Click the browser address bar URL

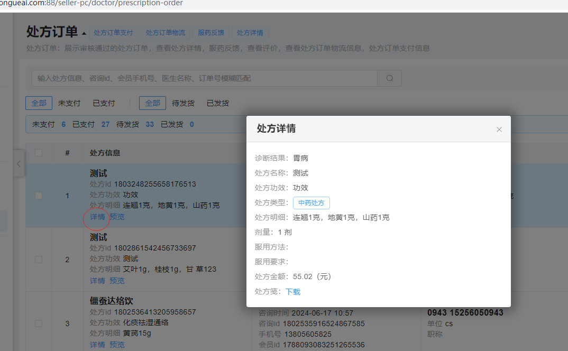(91, 3)
